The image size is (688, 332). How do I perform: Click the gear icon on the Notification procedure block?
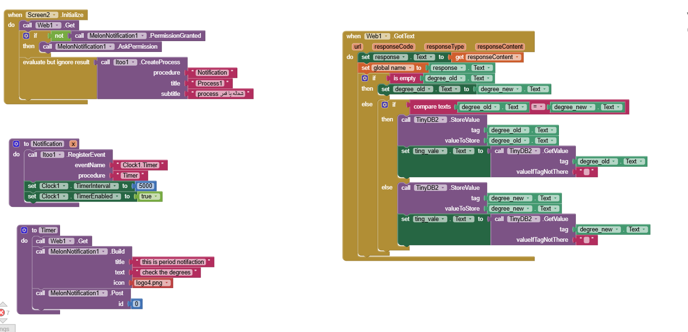[x=16, y=144]
